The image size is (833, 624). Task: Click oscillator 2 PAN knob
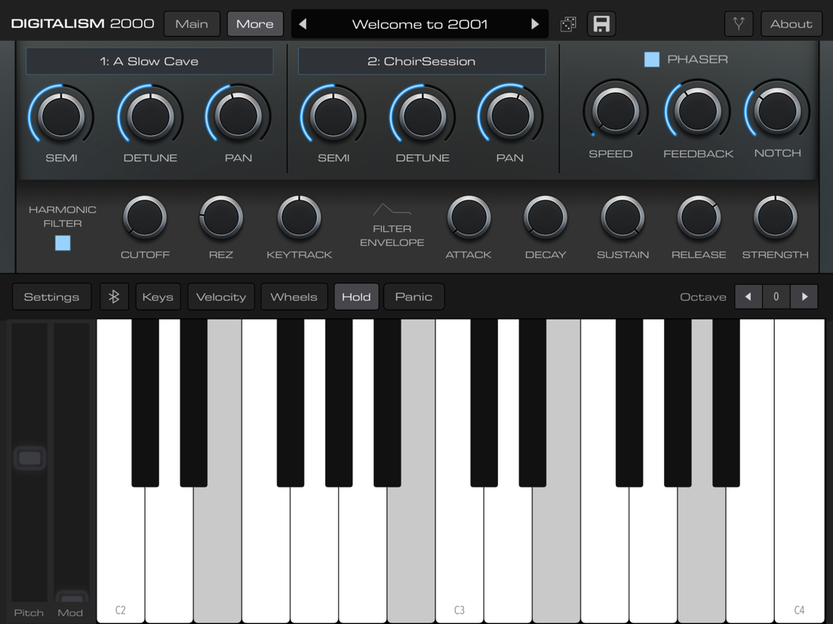[510, 115]
